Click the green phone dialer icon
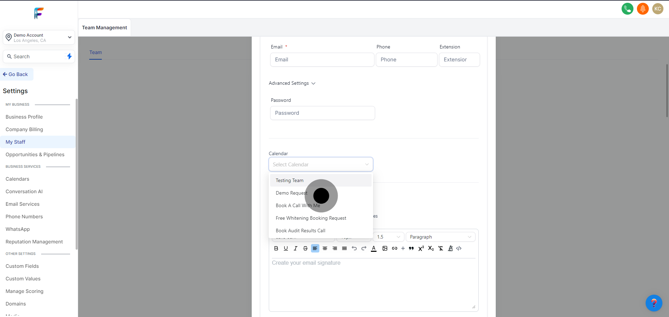Viewport: 669px width, 317px height. 627,9
